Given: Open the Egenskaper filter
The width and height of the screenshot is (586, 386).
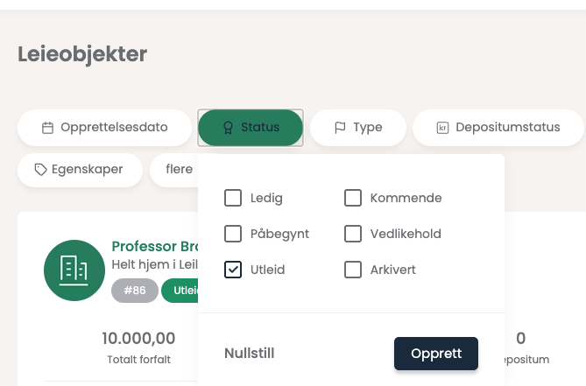Looking at the screenshot, I should 80,169.
